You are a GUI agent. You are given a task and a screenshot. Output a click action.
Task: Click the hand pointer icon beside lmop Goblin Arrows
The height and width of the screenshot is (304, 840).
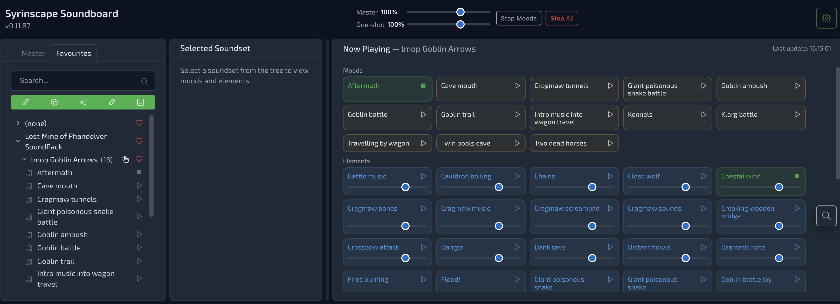tap(126, 159)
